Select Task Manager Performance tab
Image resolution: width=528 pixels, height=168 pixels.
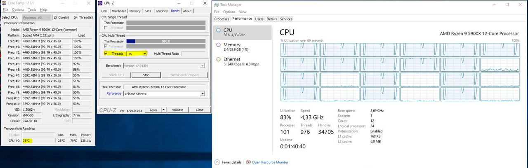pos(242,19)
